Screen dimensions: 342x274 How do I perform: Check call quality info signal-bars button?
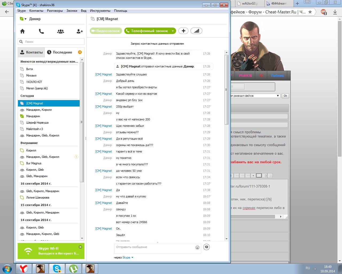(x=196, y=31)
